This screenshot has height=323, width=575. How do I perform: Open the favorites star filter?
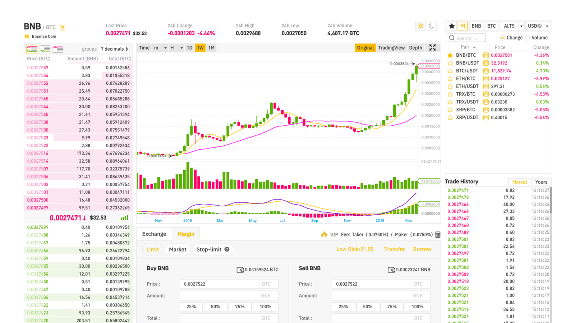point(452,26)
